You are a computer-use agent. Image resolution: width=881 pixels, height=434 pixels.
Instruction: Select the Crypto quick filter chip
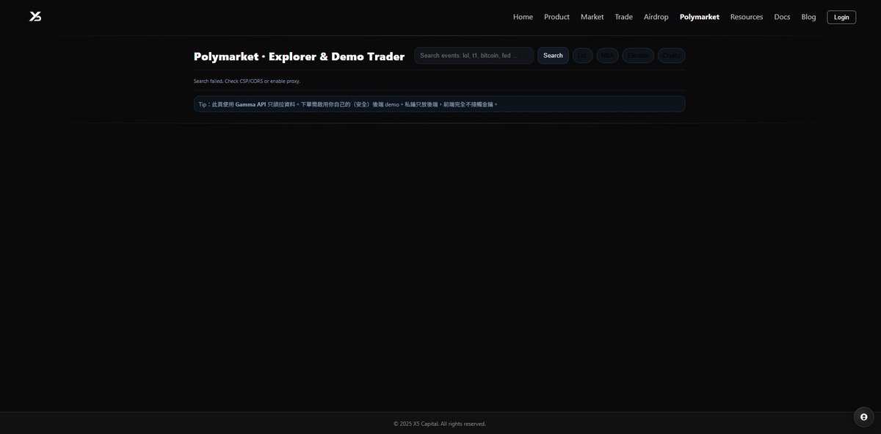click(x=672, y=56)
